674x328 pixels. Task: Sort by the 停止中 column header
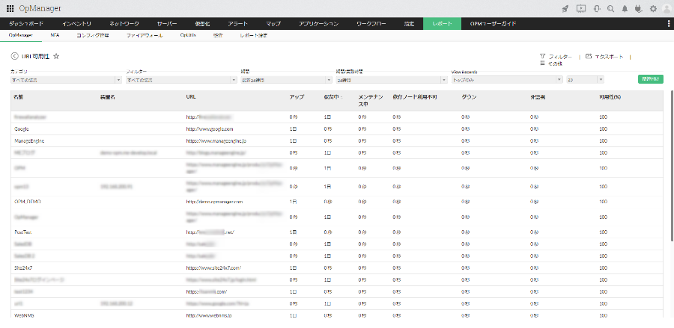[x=330, y=97]
